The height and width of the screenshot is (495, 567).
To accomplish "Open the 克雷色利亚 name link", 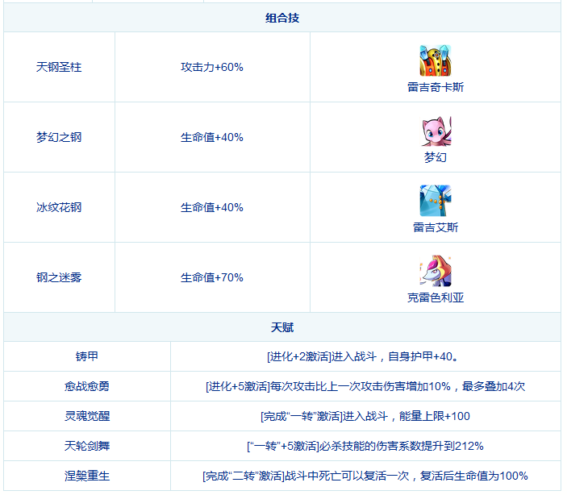I will (436, 297).
